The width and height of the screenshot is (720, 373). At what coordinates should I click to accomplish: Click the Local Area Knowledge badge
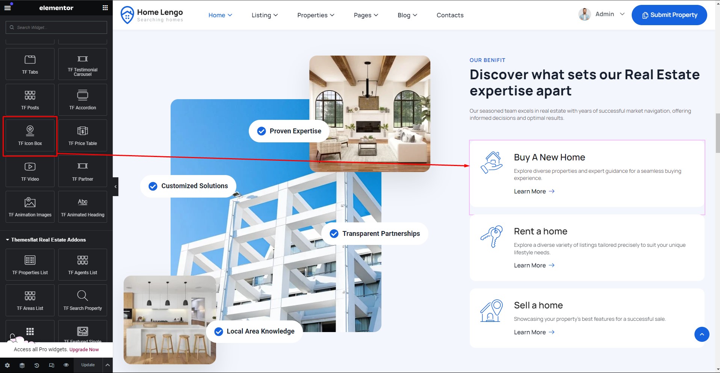coord(254,331)
